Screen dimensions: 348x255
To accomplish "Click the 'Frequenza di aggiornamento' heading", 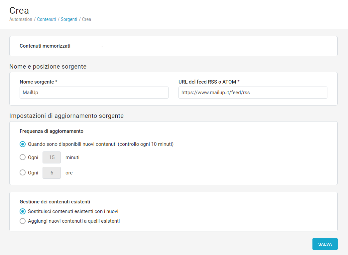I will 52,131.
